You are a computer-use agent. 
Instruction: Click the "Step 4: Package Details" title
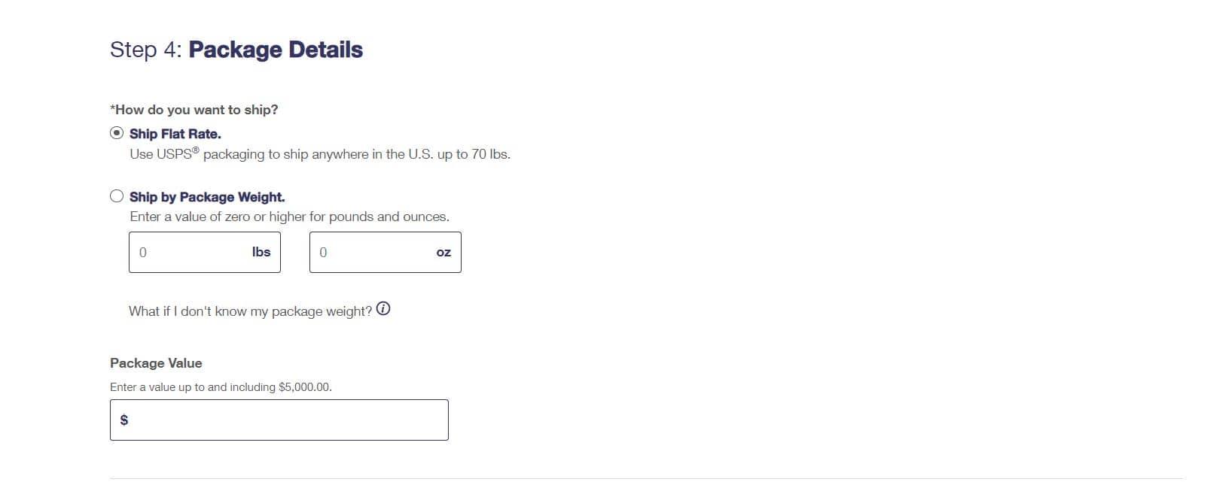click(x=236, y=49)
